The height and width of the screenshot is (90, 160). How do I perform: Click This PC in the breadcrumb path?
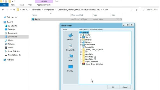pos(25,10)
